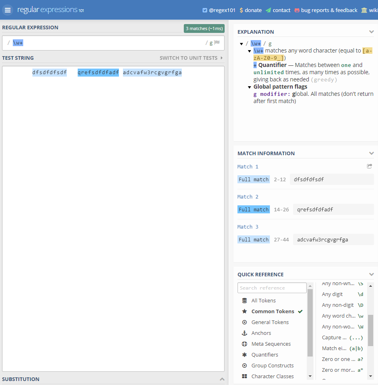Viewport: 378px width, 385px height.
Task: Click the All Tokens stack icon
Action: 244,300
